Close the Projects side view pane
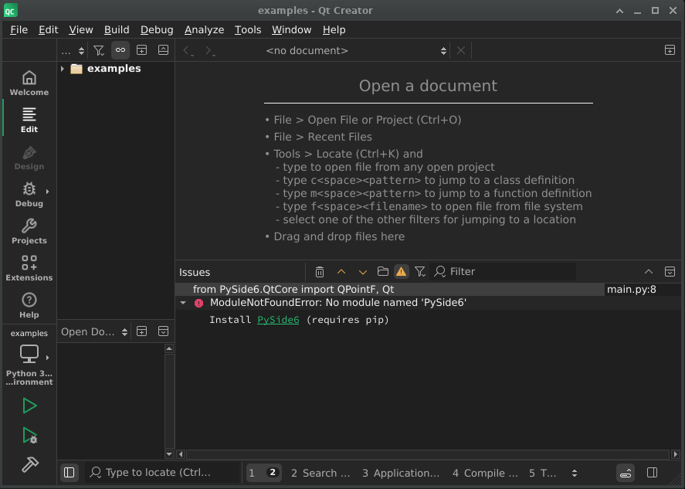Screen dimensions: 685x489 (x=164, y=50)
